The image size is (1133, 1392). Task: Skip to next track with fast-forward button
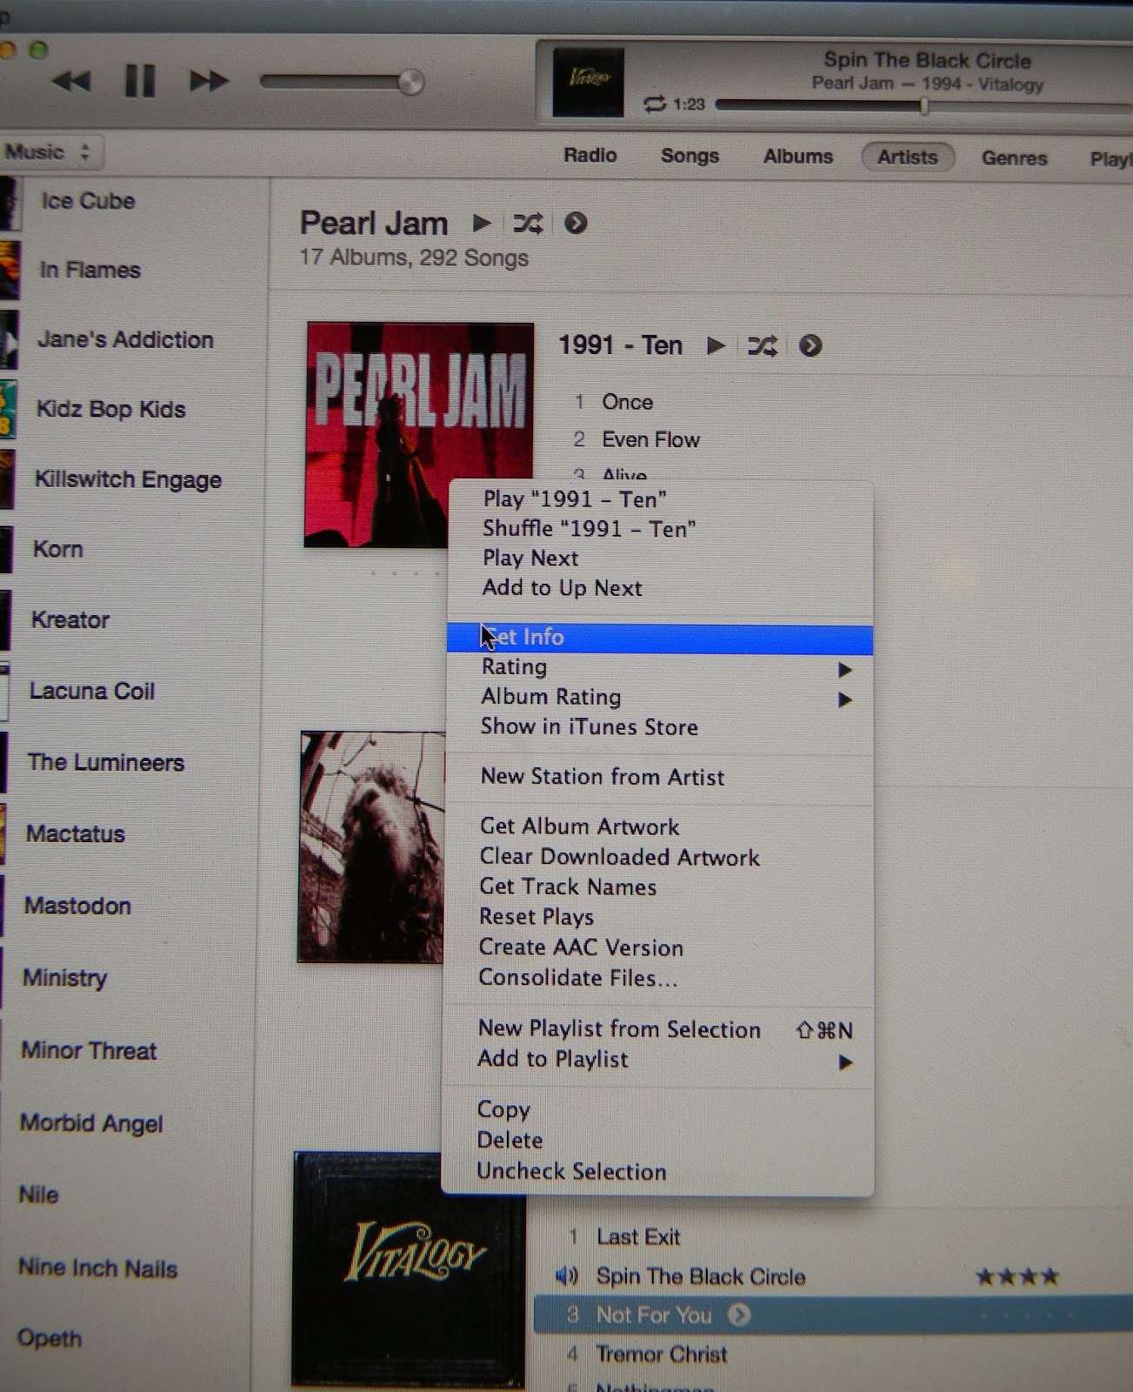pyautogui.click(x=209, y=81)
